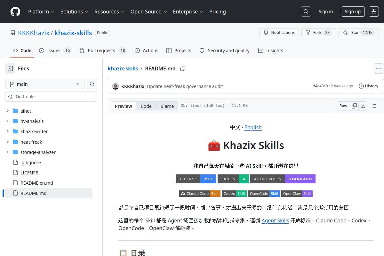The height and width of the screenshot is (256, 384).
Task: Click the OpenCode Skill badge
Action: tap(264, 194)
